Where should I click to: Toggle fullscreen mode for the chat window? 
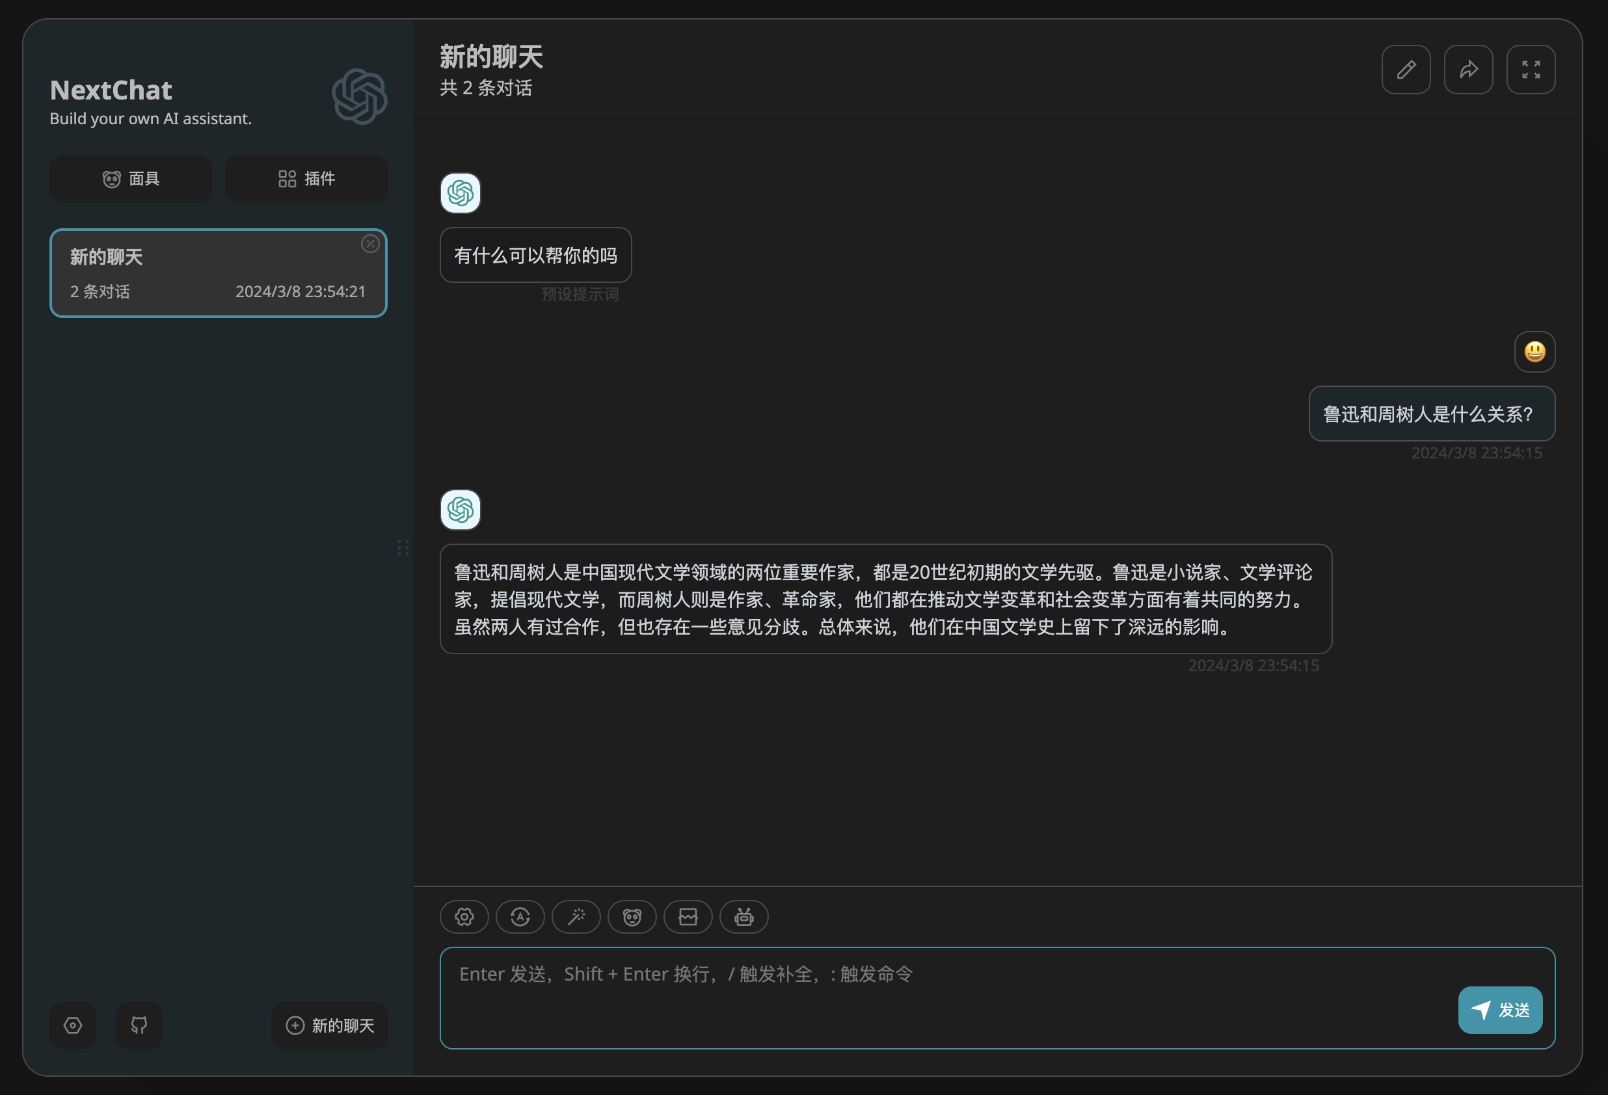coord(1531,69)
